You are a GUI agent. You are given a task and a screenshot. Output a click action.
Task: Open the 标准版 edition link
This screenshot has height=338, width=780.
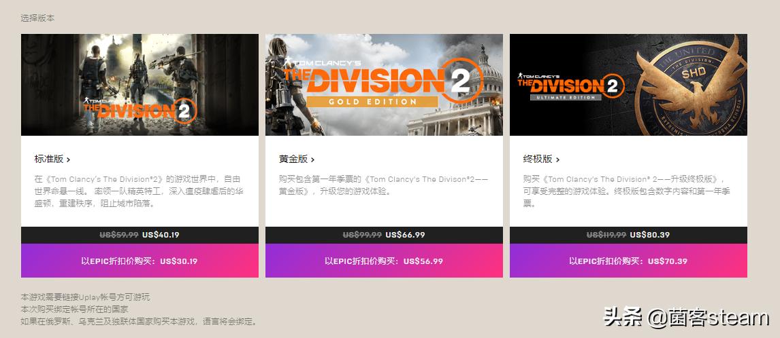[x=52, y=159]
